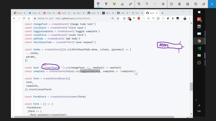Show hidden tray icons chevron
The height and width of the screenshot is (121, 216).
[196, 100]
